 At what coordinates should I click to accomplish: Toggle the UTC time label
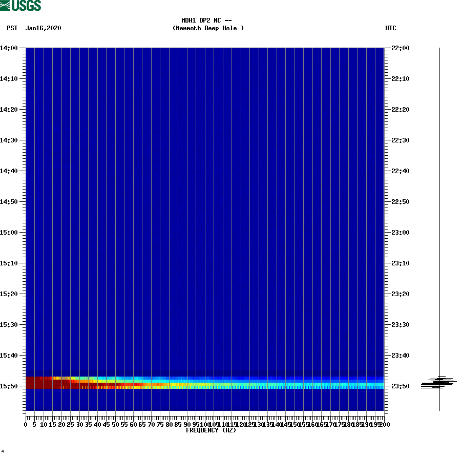pyautogui.click(x=391, y=28)
